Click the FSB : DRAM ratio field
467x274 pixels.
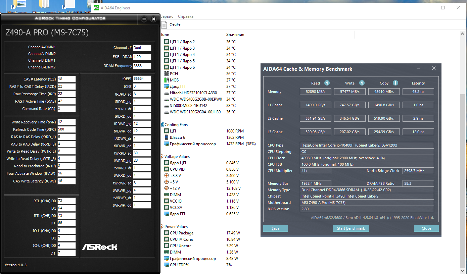[142, 57]
